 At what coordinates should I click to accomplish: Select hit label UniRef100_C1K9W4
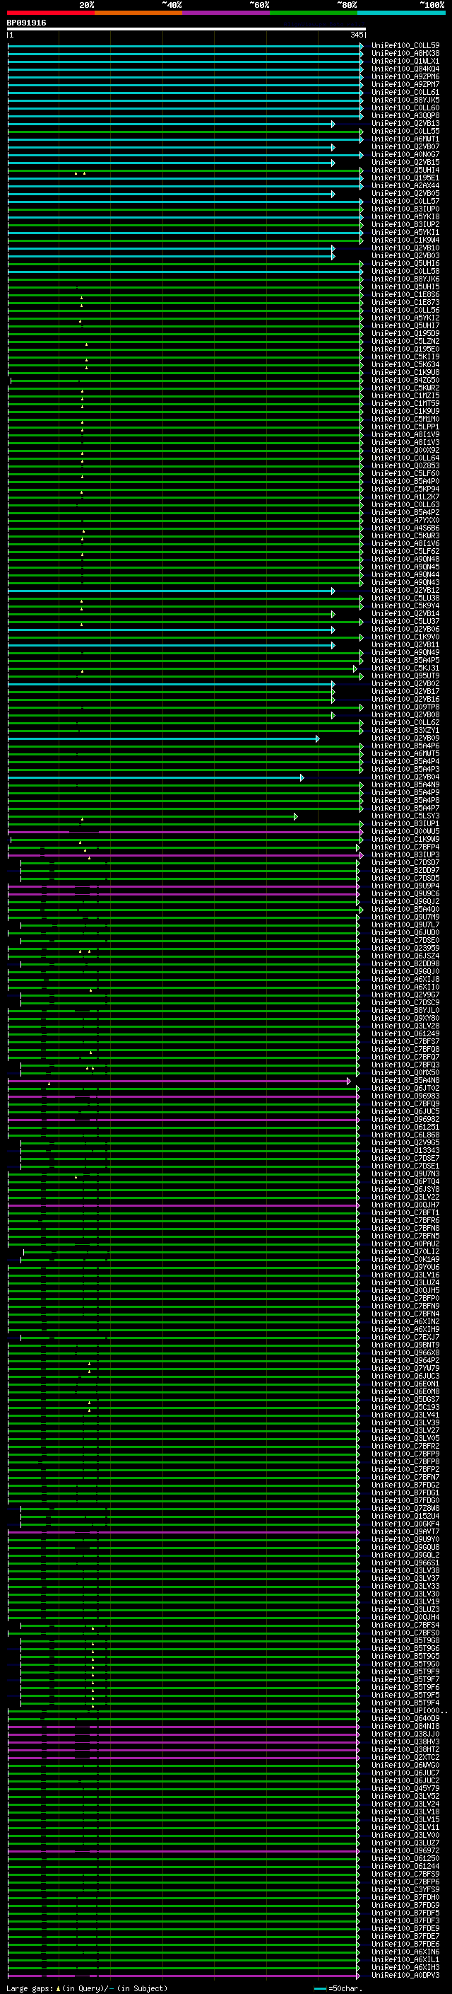[405, 240]
